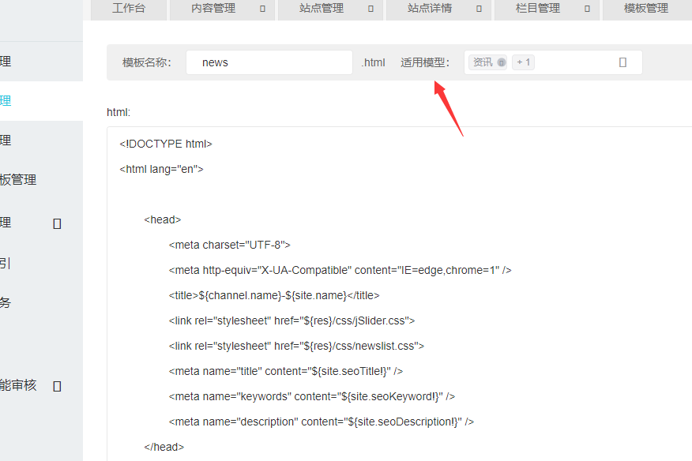
Task: Show the +1 collapsed model tags
Action: click(x=524, y=62)
